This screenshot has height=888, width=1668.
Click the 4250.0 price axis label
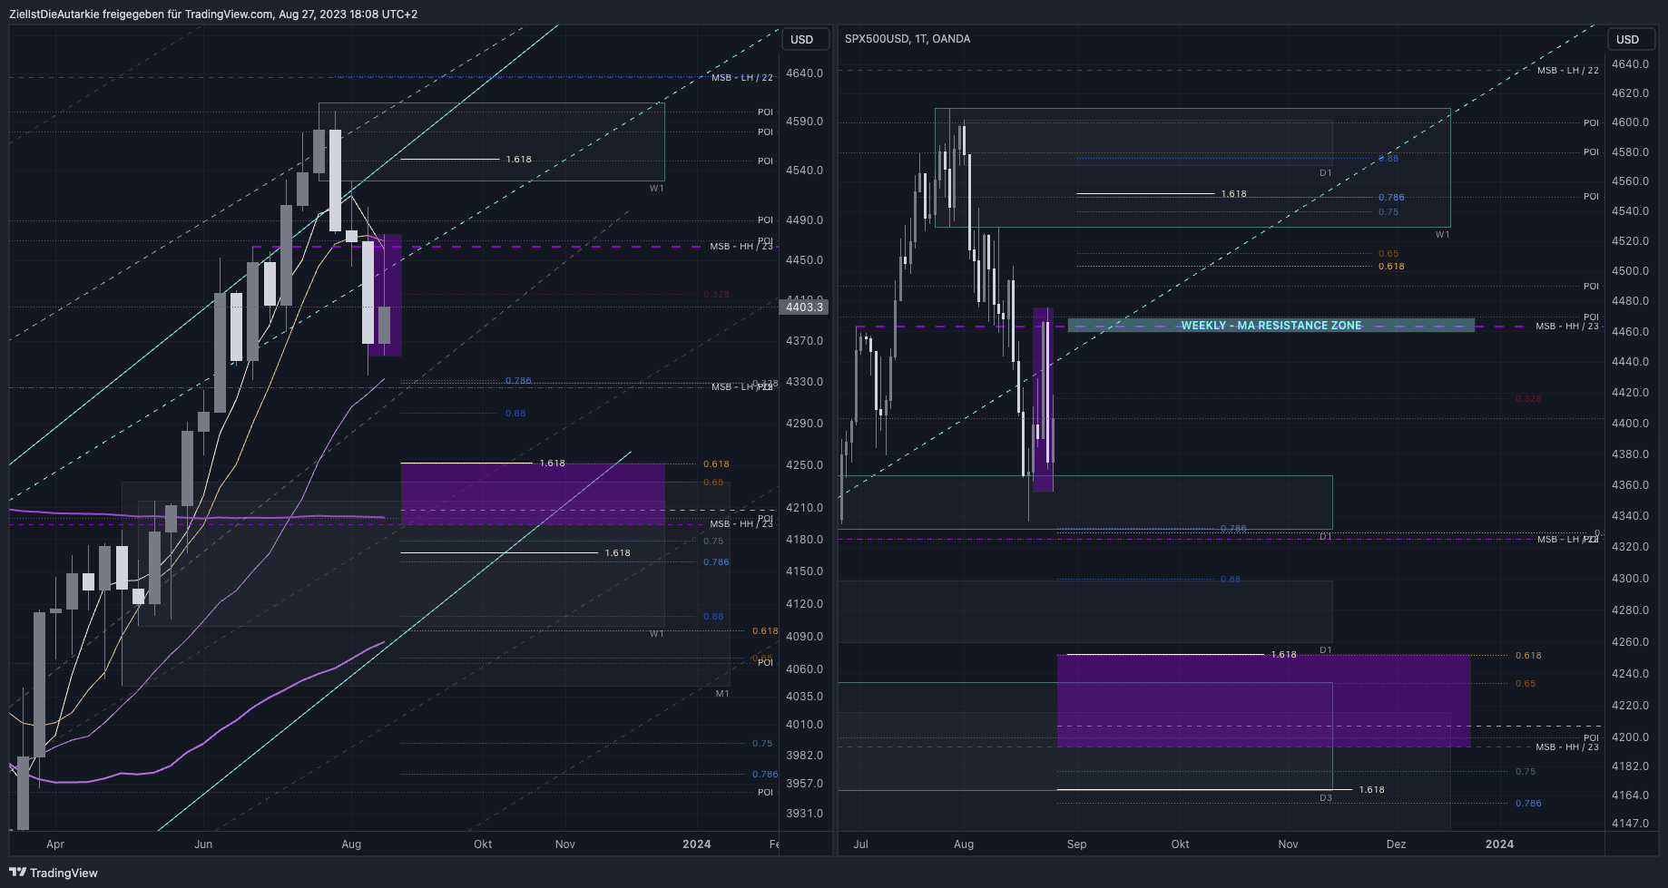coord(804,465)
